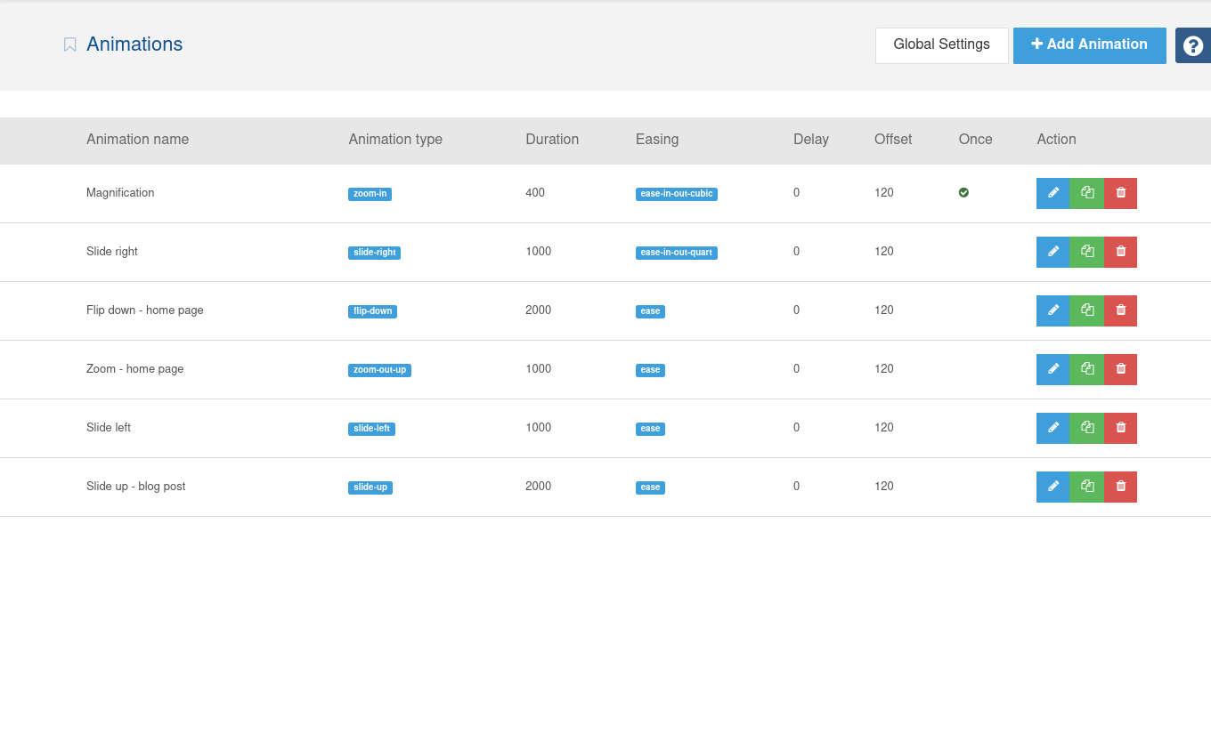Screen dimensions: 1211x733
Task: Click the ease-in-out-quart easing badge
Action: (676, 253)
